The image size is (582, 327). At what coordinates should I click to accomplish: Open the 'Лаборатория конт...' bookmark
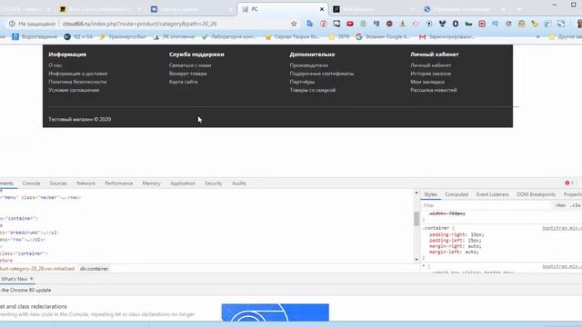pyautogui.click(x=229, y=36)
